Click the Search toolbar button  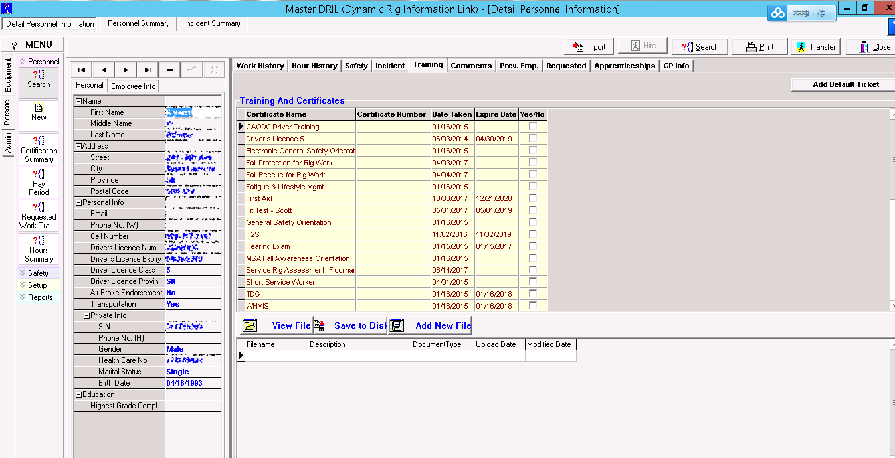coord(700,46)
